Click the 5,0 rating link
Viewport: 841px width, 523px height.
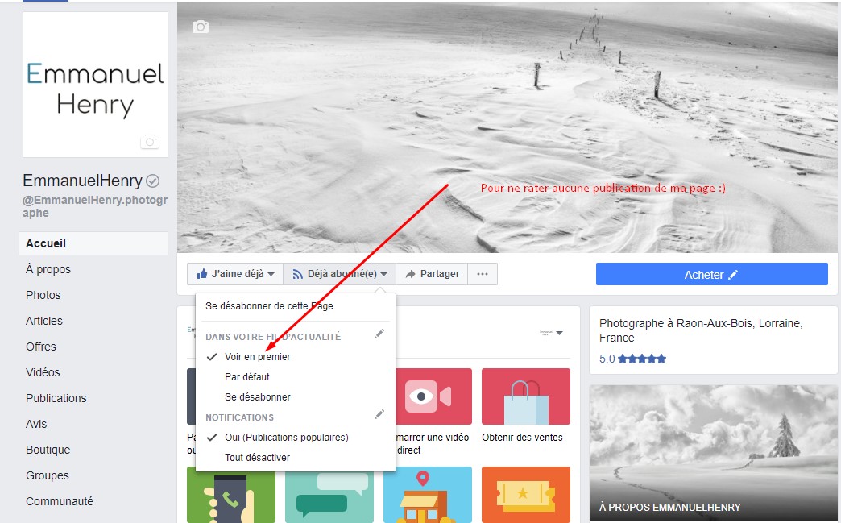pos(607,359)
